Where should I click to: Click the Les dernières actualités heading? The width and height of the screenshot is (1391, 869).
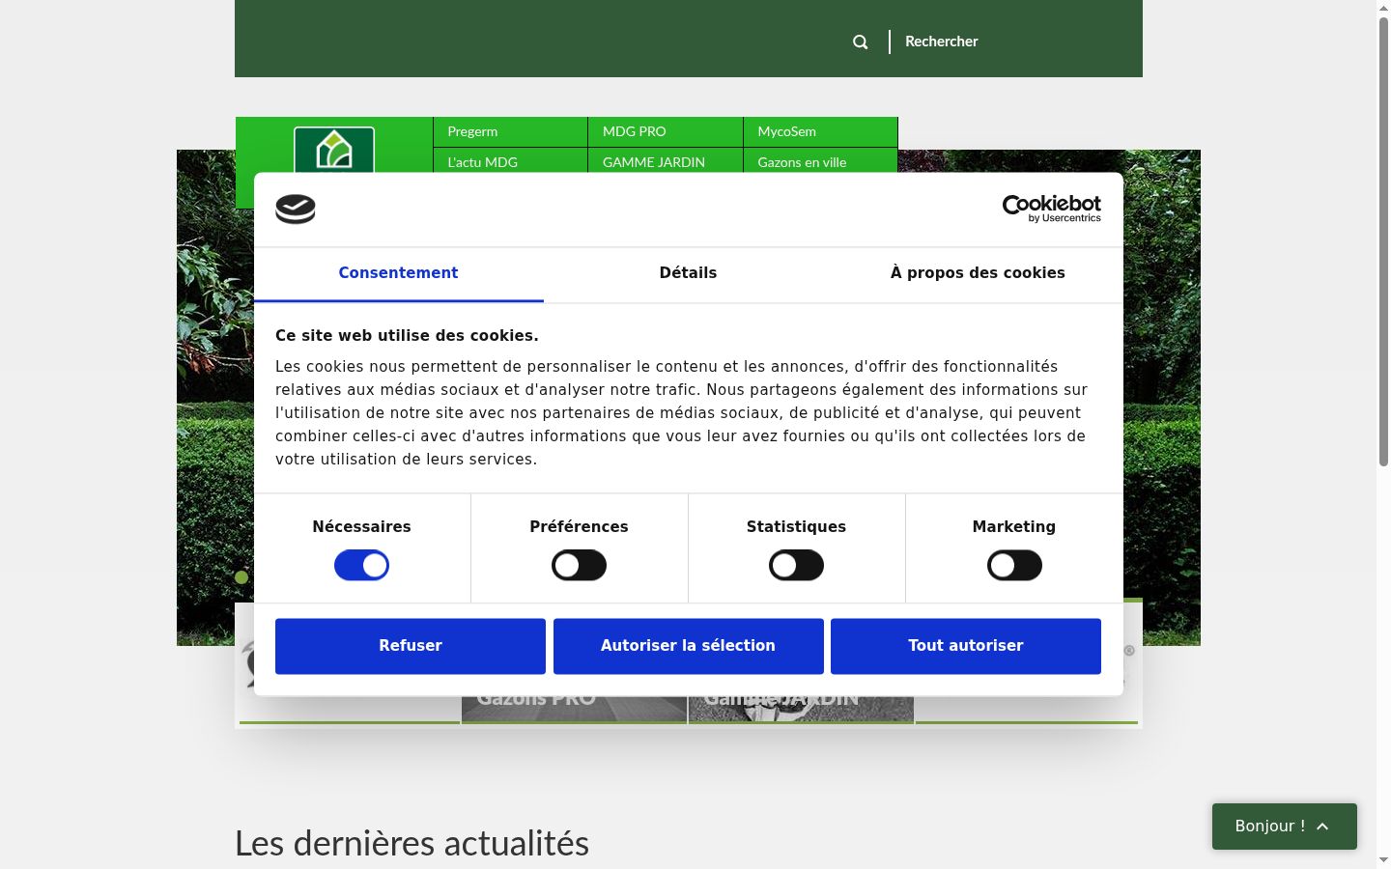pyautogui.click(x=412, y=844)
